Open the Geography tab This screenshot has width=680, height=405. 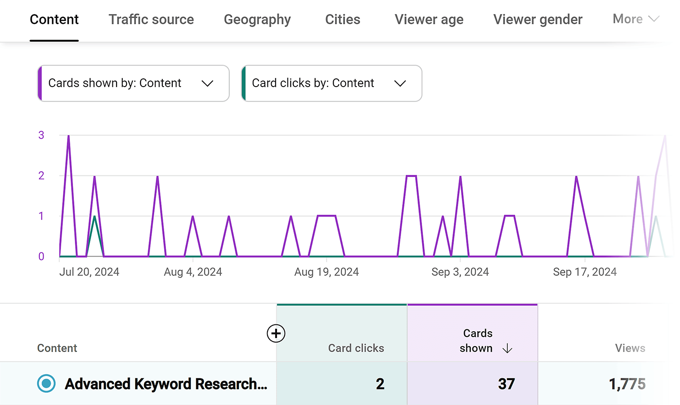click(257, 19)
